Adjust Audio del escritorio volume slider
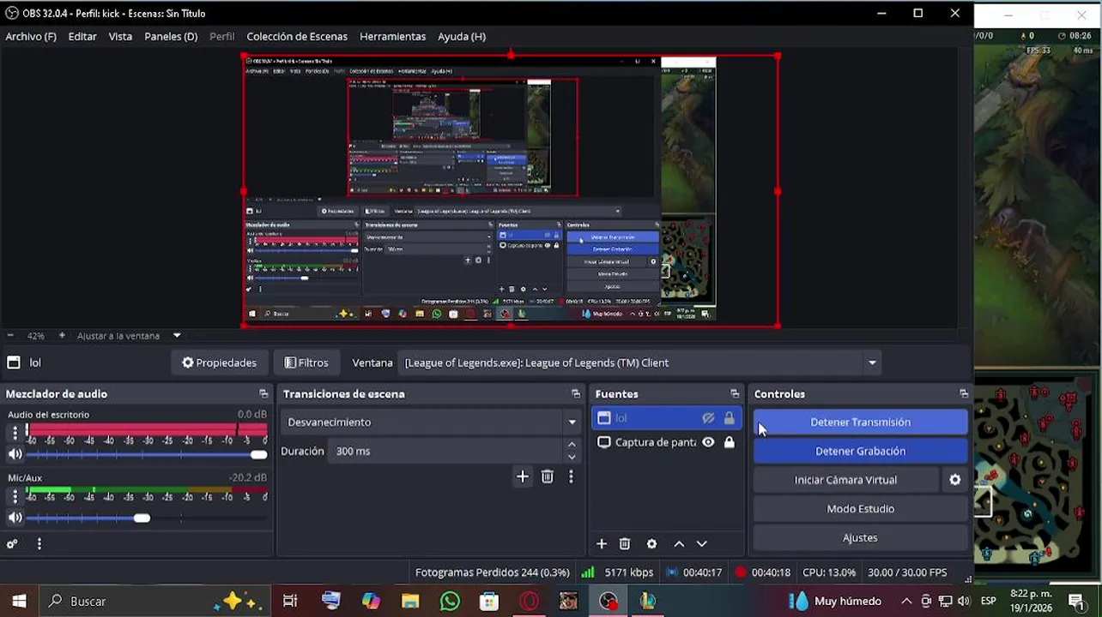The image size is (1102, 617). click(146, 455)
